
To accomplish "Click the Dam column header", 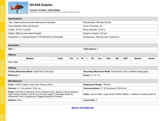I will (109, 59).
